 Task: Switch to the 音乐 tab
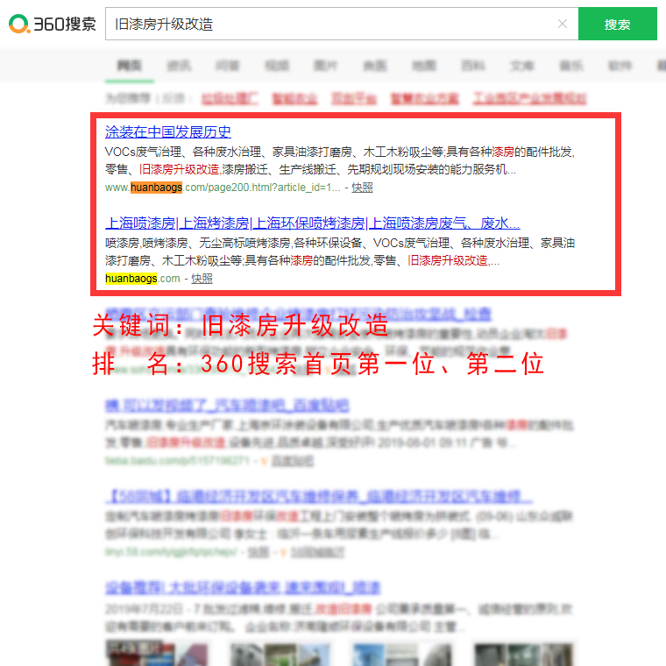[571, 66]
